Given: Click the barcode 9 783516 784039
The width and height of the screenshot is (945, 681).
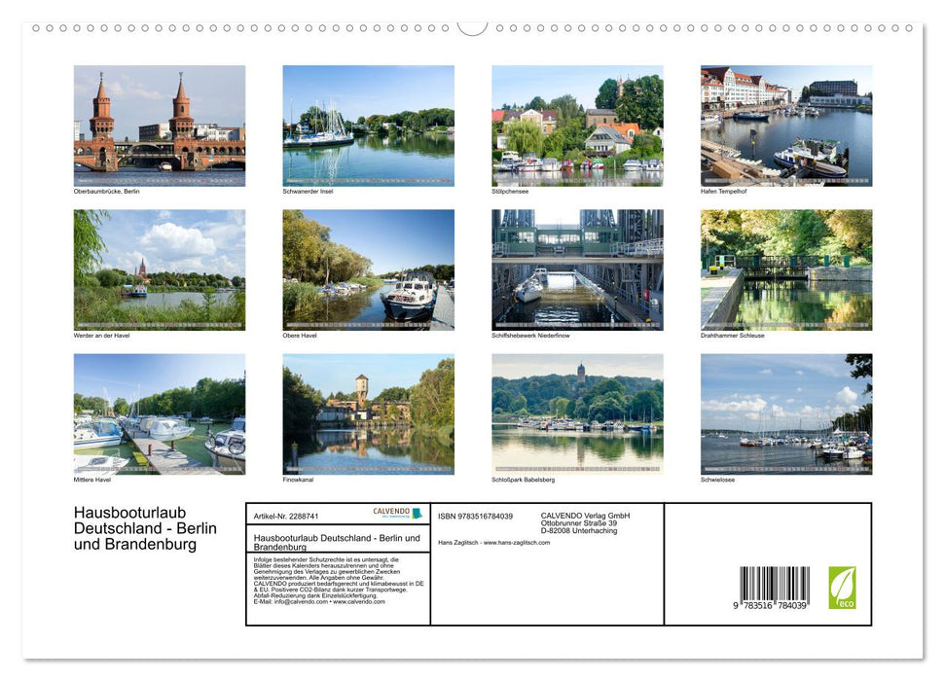Looking at the screenshot, I should click(x=774, y=589).
